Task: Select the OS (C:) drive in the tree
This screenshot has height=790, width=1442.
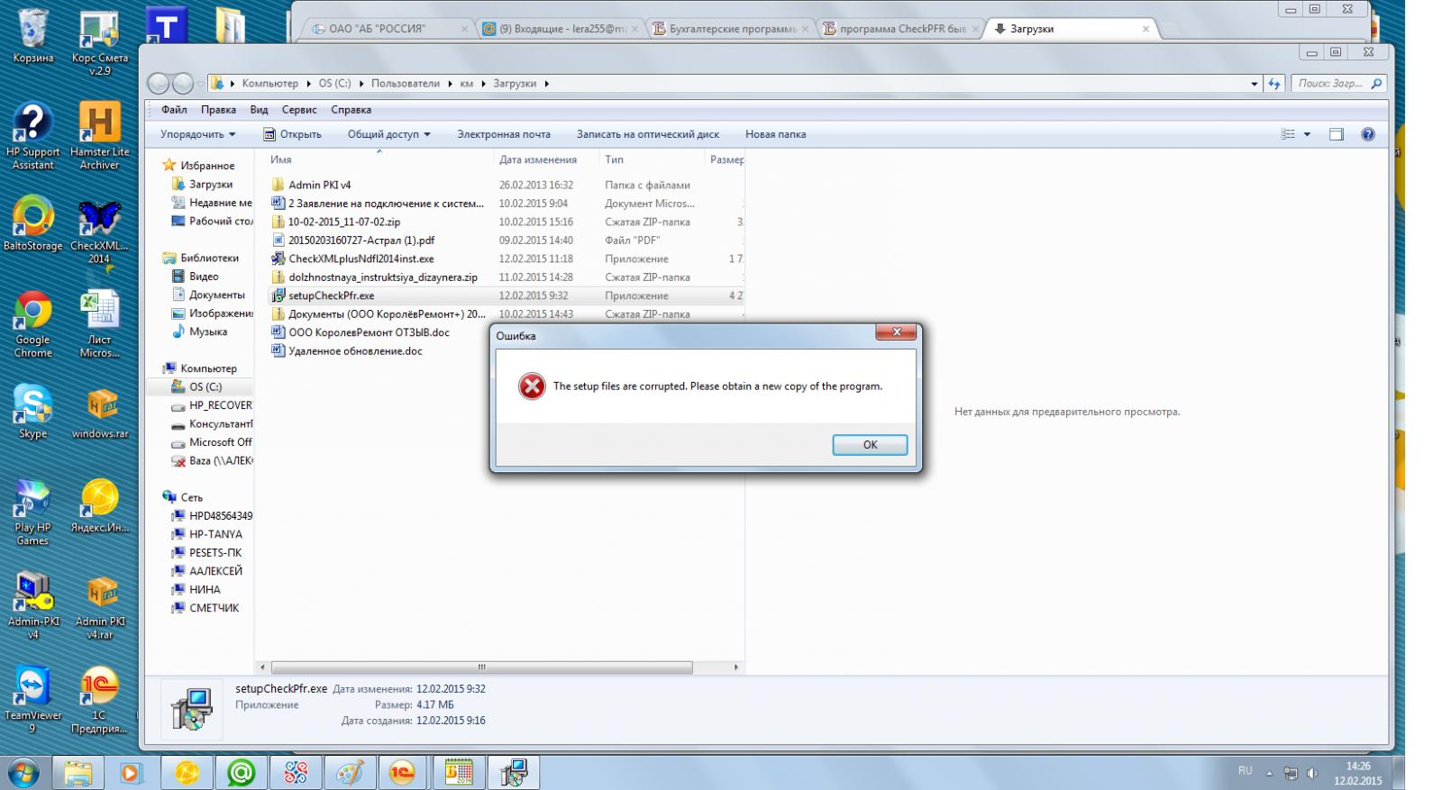Action: point(205,386)
